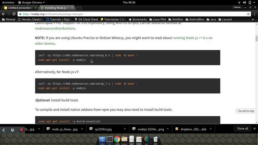Viewport: 258px width, 145px height.
Task: Click Scroll to top button
Action: coord(245,111)
